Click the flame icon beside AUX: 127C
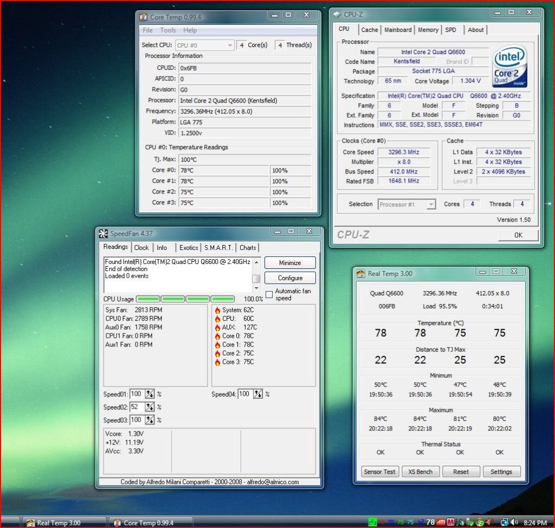 pyautogui.click(x=217, y=328)
